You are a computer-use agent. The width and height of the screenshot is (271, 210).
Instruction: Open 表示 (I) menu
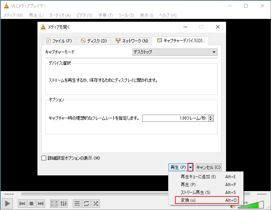(146, 15)
